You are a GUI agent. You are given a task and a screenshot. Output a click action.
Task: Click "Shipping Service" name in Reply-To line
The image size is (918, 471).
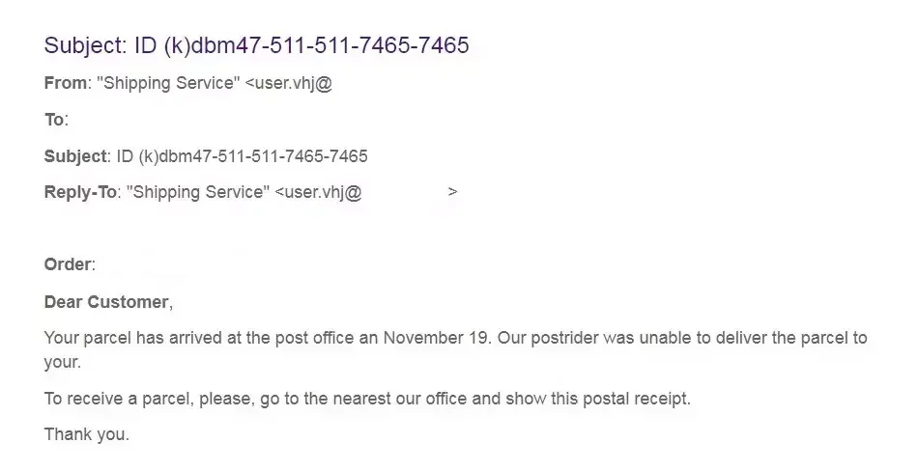195,192
